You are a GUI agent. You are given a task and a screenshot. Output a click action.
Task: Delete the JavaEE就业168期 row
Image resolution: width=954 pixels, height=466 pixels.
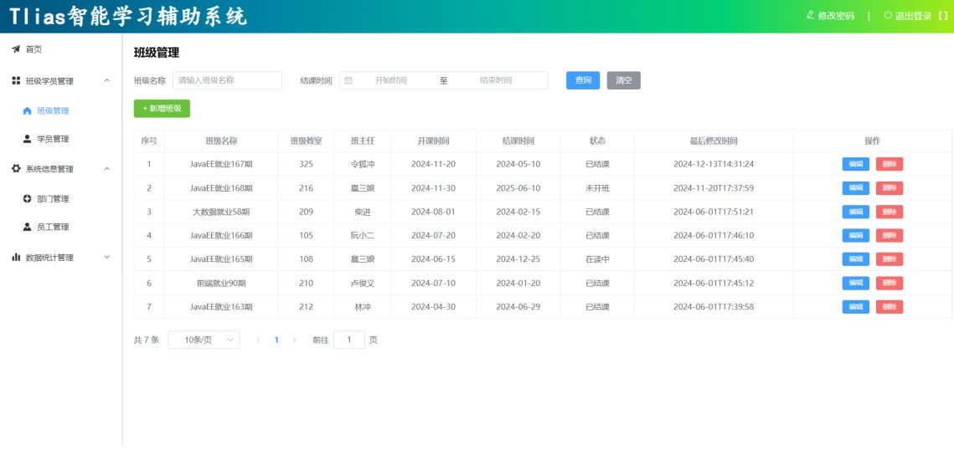[x=890, y=187]
